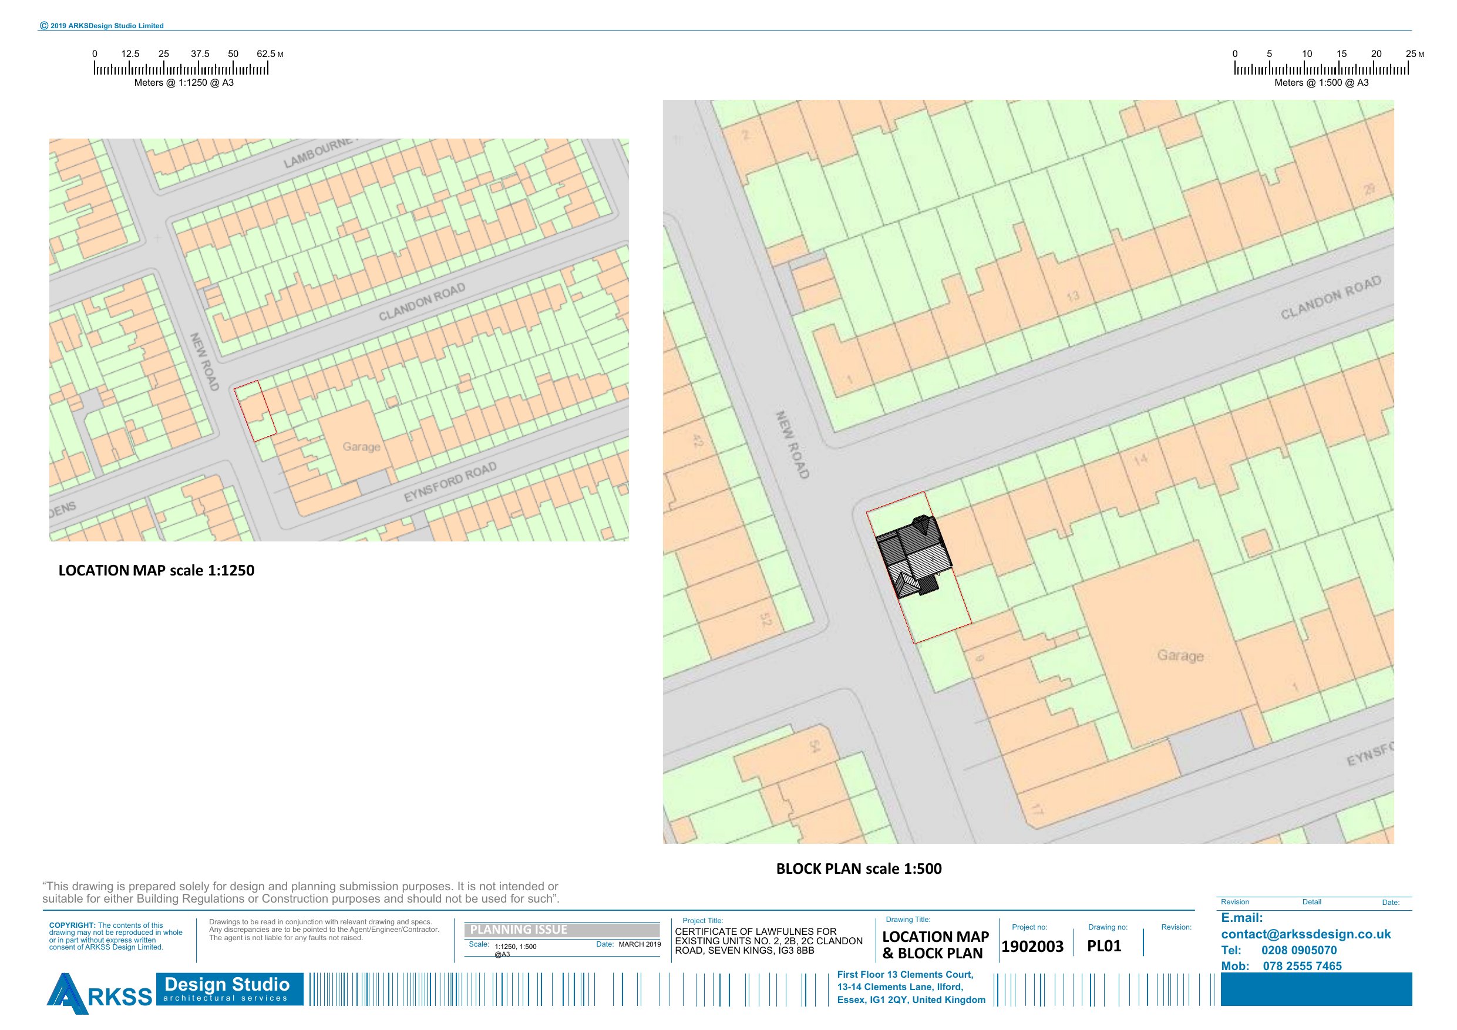
Task: Click the red site outline on location map
Action: (x=255, y=410)
